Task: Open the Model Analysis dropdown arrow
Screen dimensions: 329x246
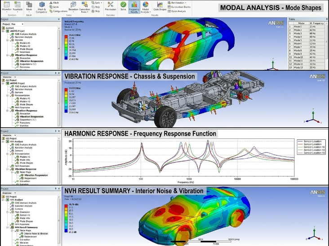Action: pos(150,12)
